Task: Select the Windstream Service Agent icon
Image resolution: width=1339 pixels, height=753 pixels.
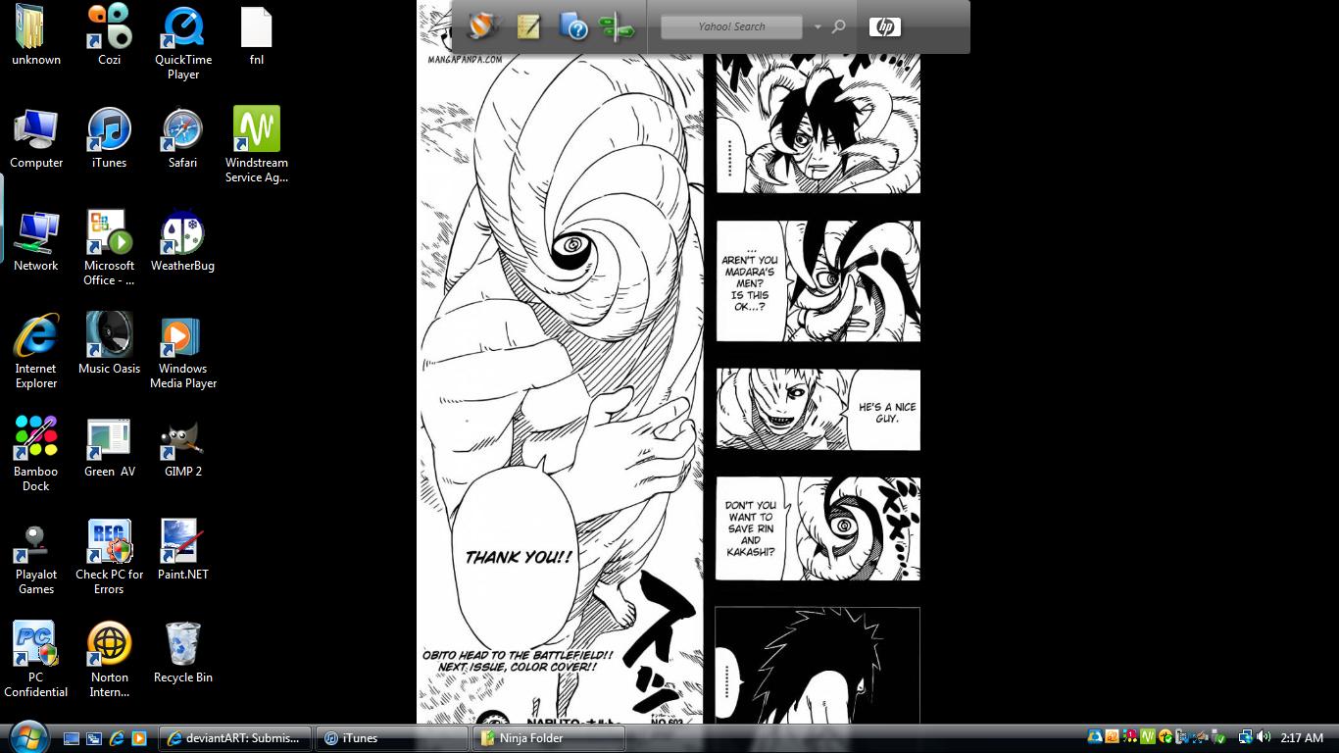Action: pyautogui.click(x=256, y=145)
